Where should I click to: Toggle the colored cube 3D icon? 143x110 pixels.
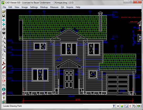122,106
